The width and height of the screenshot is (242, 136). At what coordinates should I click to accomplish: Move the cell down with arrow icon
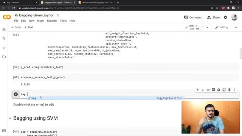click(x=203, y=90)
